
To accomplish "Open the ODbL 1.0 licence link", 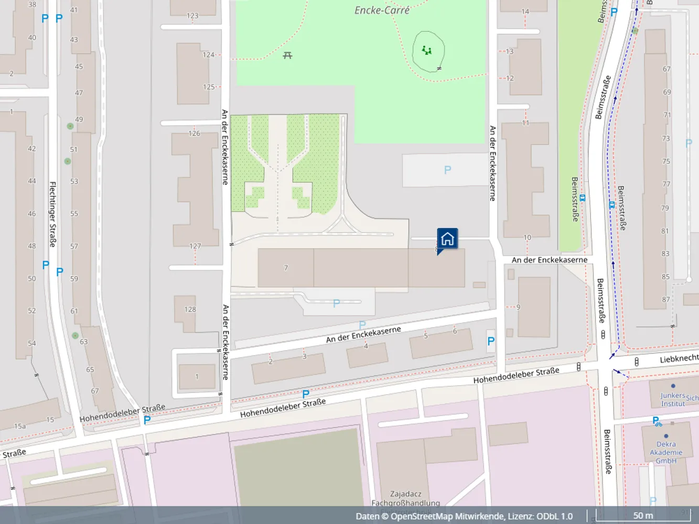I will [553, 516].
